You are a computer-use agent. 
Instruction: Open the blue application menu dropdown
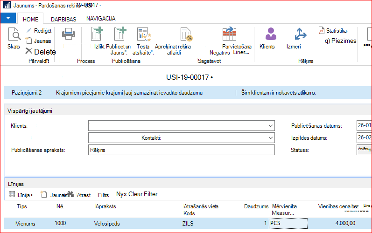click(8, 18)
